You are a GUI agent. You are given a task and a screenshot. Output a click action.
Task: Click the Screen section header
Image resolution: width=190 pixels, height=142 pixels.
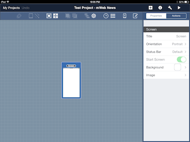pos(166,30)
